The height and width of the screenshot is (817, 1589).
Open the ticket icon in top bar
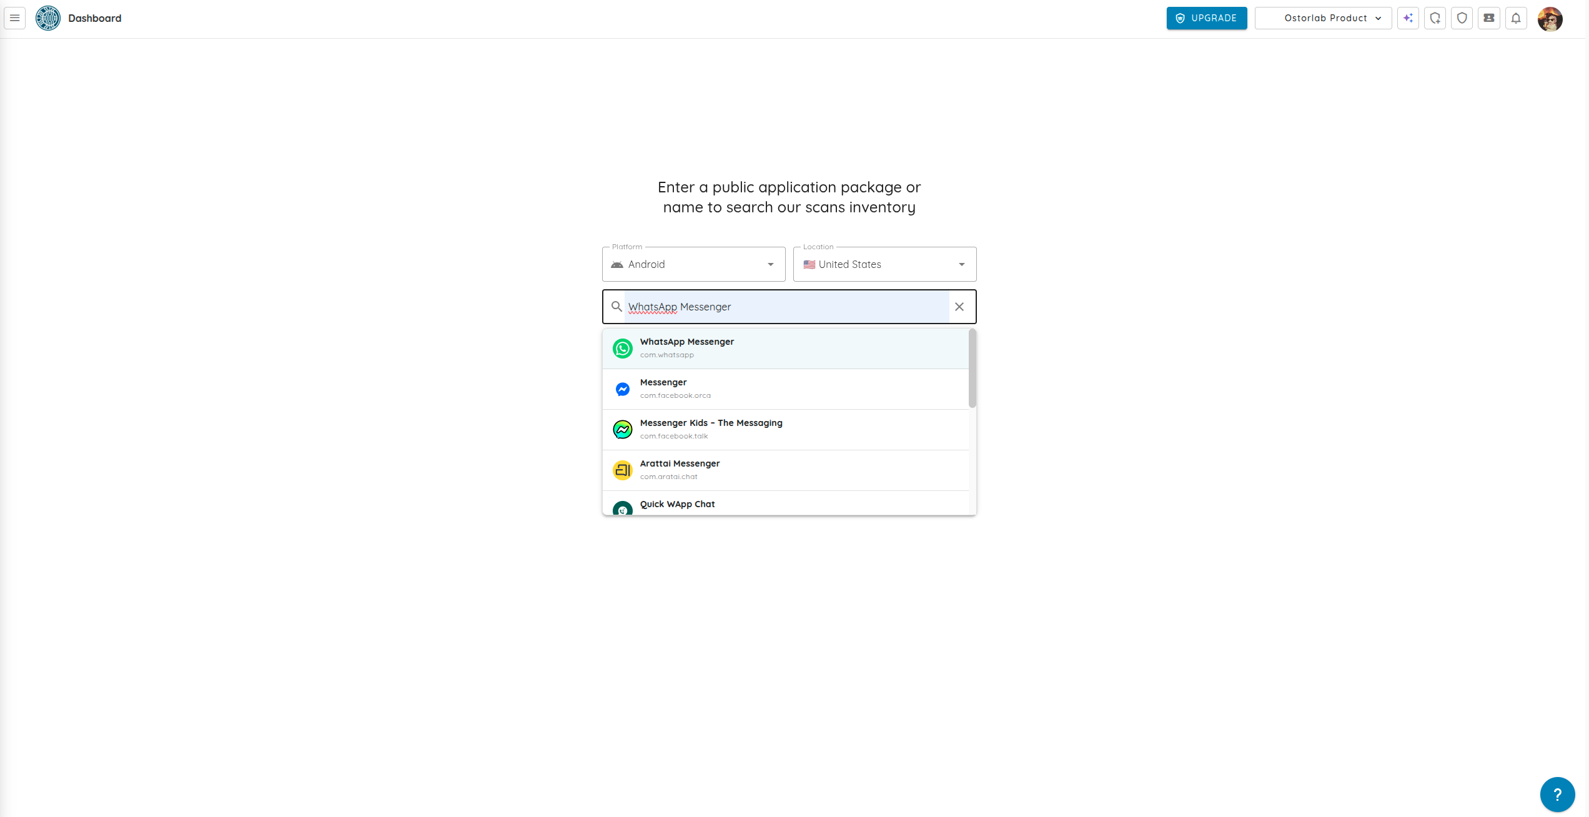click(1489, 18)
